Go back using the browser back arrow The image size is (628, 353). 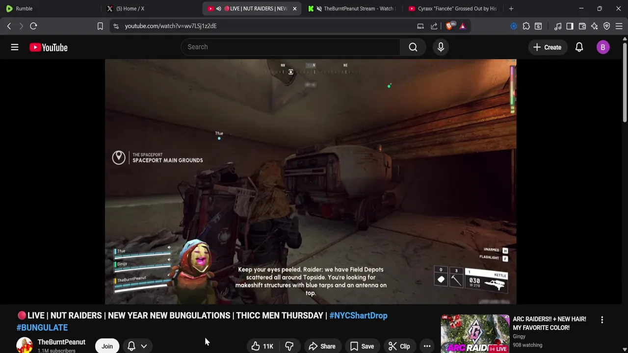tap(9, 26)
